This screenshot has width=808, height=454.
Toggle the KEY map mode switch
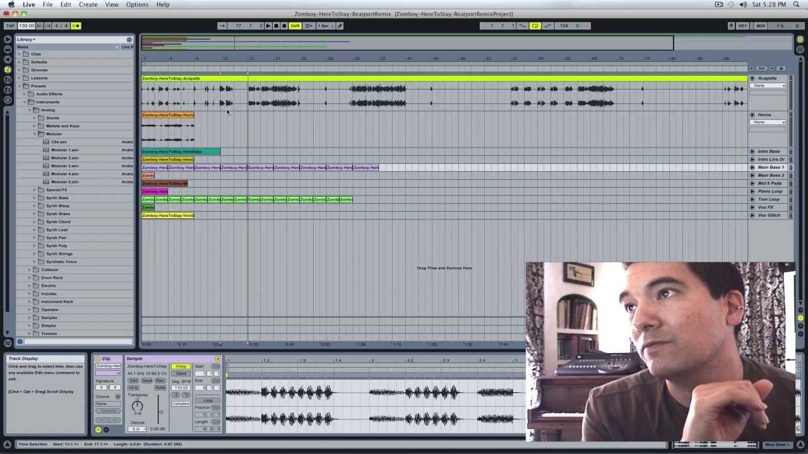pyautogui.click(x=742, y=26)
